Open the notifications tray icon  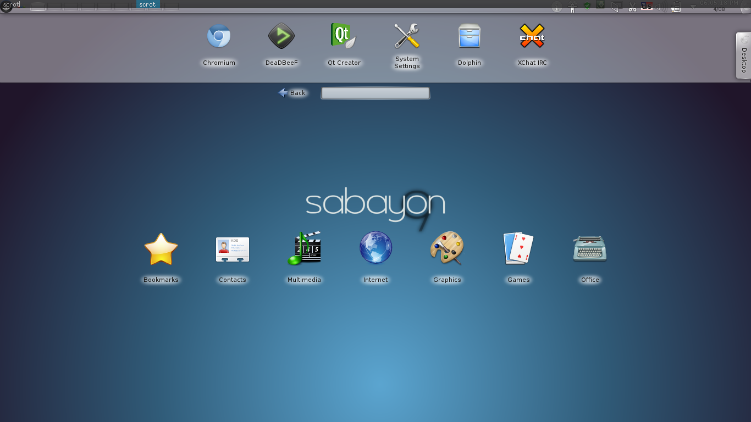617,7
